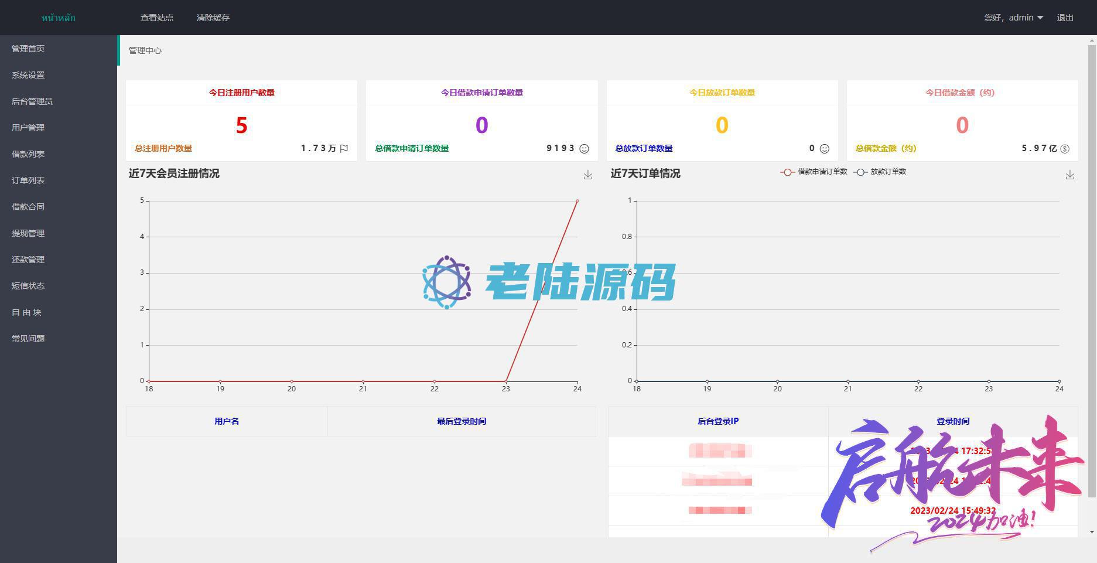Click the 后台登录IP column header

(718, 421)
